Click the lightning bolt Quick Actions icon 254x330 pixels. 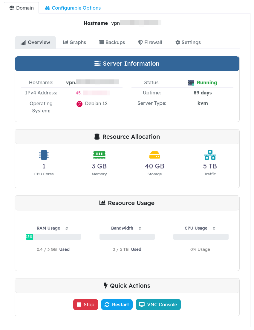click(106, 285)
